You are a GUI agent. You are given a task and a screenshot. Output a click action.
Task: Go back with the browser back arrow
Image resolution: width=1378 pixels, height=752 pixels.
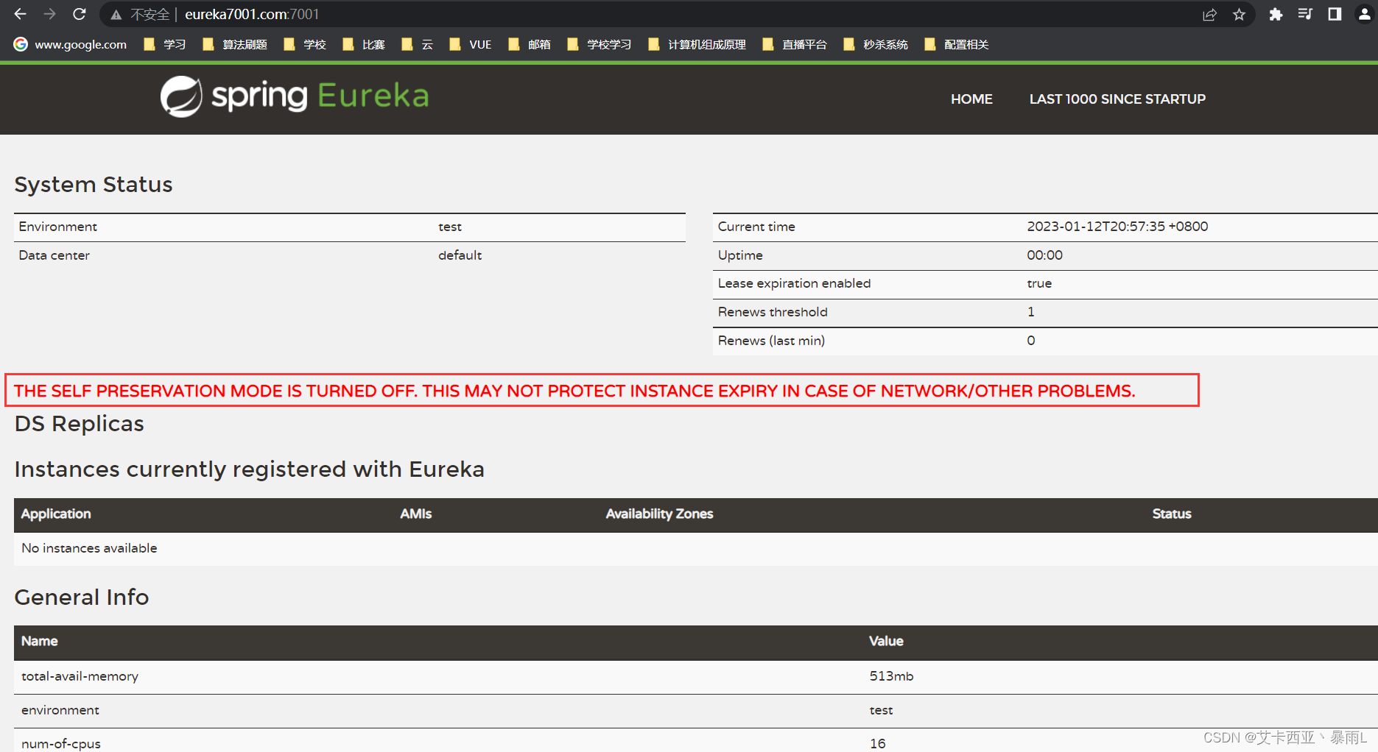[x=20, y=14]
